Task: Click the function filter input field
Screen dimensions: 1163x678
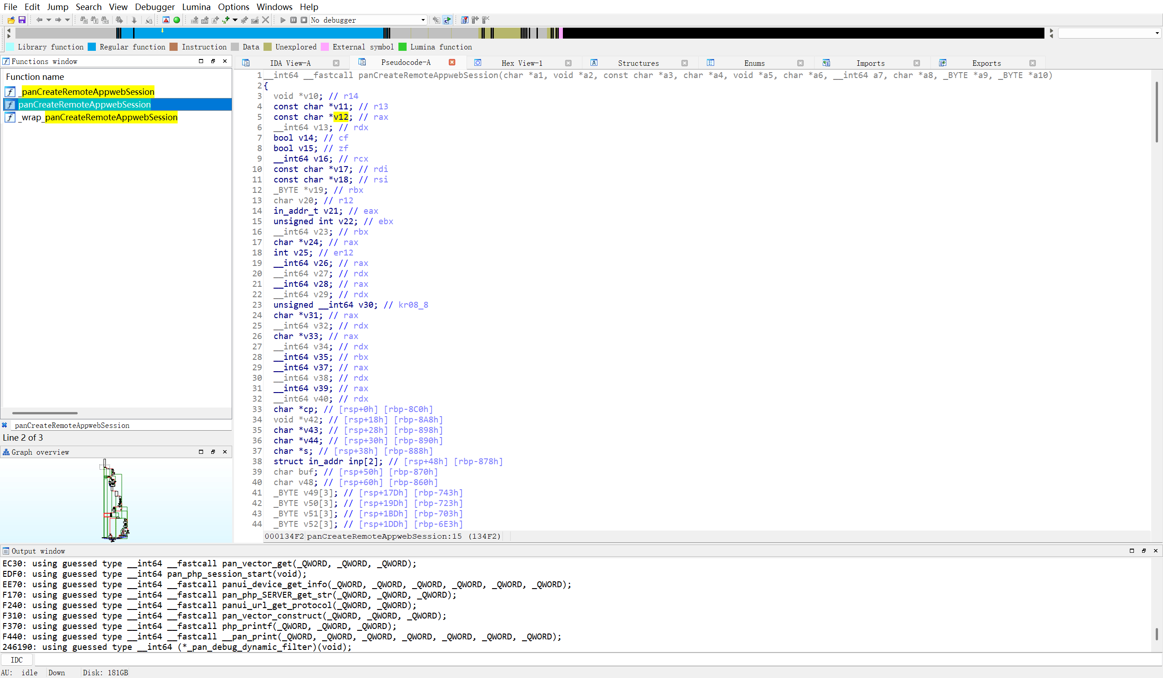Action: [x=121, y=425]
